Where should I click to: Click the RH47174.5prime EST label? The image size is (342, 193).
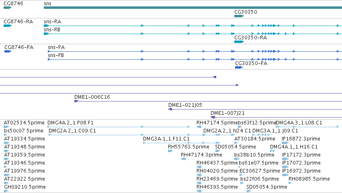[217, 123]
